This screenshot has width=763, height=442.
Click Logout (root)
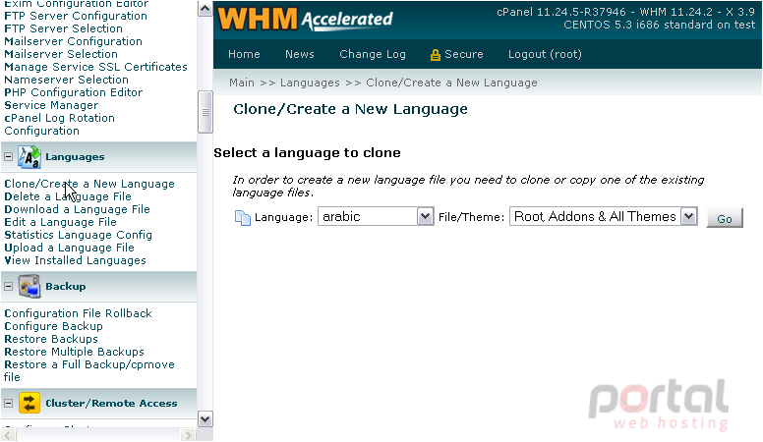(545, 54)
